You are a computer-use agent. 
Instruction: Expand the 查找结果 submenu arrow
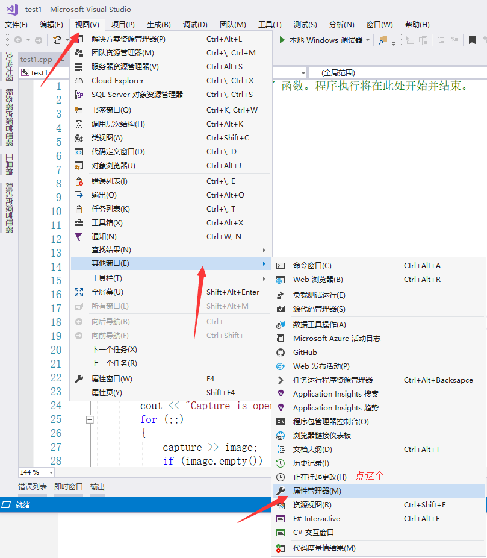click(x=264, y=250)
